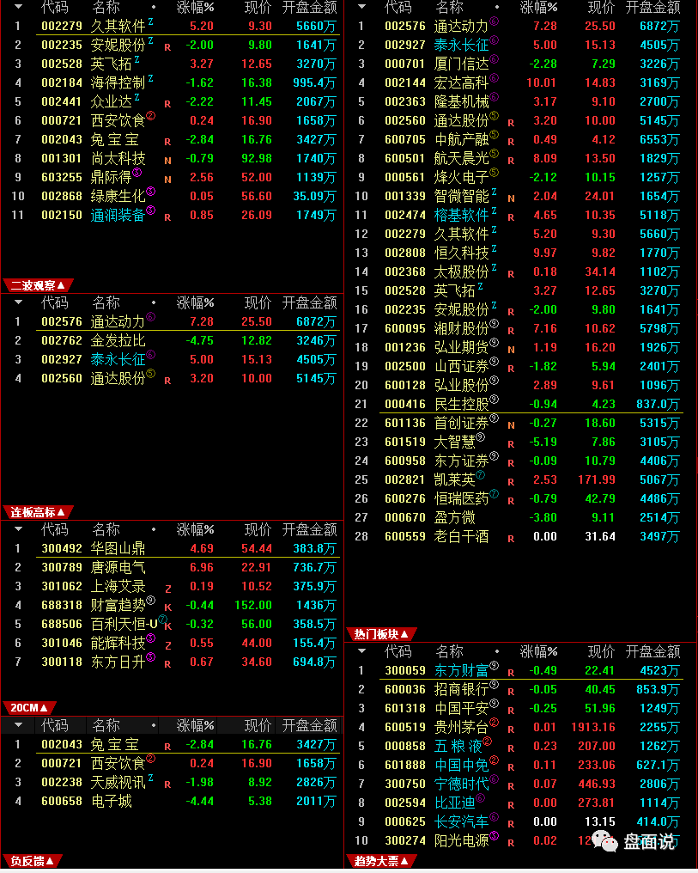Click the R marker on 众业达 row
This screenshot has height=873, width=698.
167,104
